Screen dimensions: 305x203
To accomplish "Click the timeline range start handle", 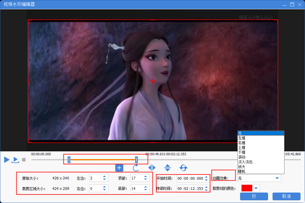I will pyautogui.click(x=69, y=160).
